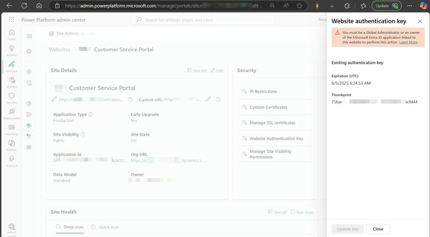This screenshot has width=430, height=237.
Task: Toggle the Site Actions checkbox
Action: 52,33
